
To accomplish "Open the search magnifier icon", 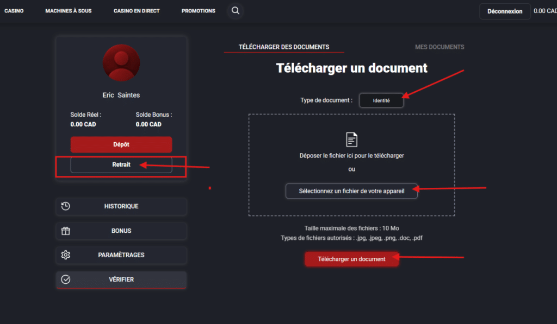I will pos(235,11).
